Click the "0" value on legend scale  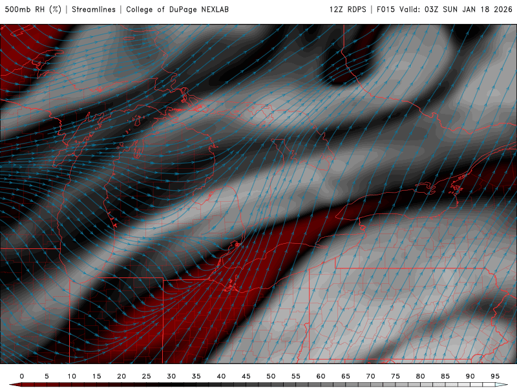pyautogui.click(x=22, y=376)
